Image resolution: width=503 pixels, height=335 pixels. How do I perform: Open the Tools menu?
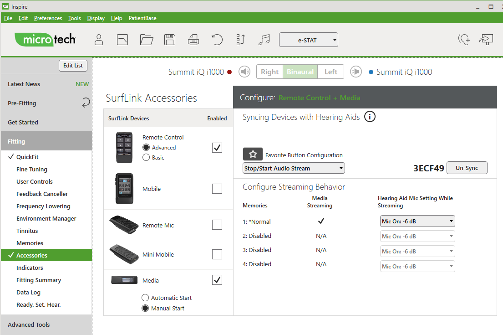(74, 18)
